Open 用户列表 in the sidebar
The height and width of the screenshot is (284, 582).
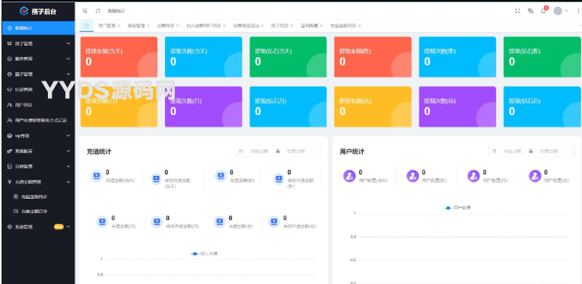click(x=38, y=105)
